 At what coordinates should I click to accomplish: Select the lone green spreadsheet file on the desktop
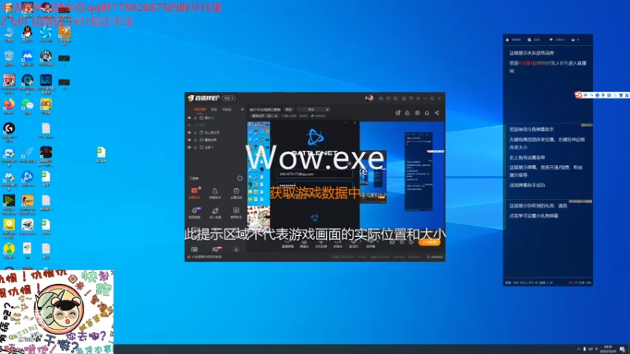pyautogui.click(x=101, y=154)
